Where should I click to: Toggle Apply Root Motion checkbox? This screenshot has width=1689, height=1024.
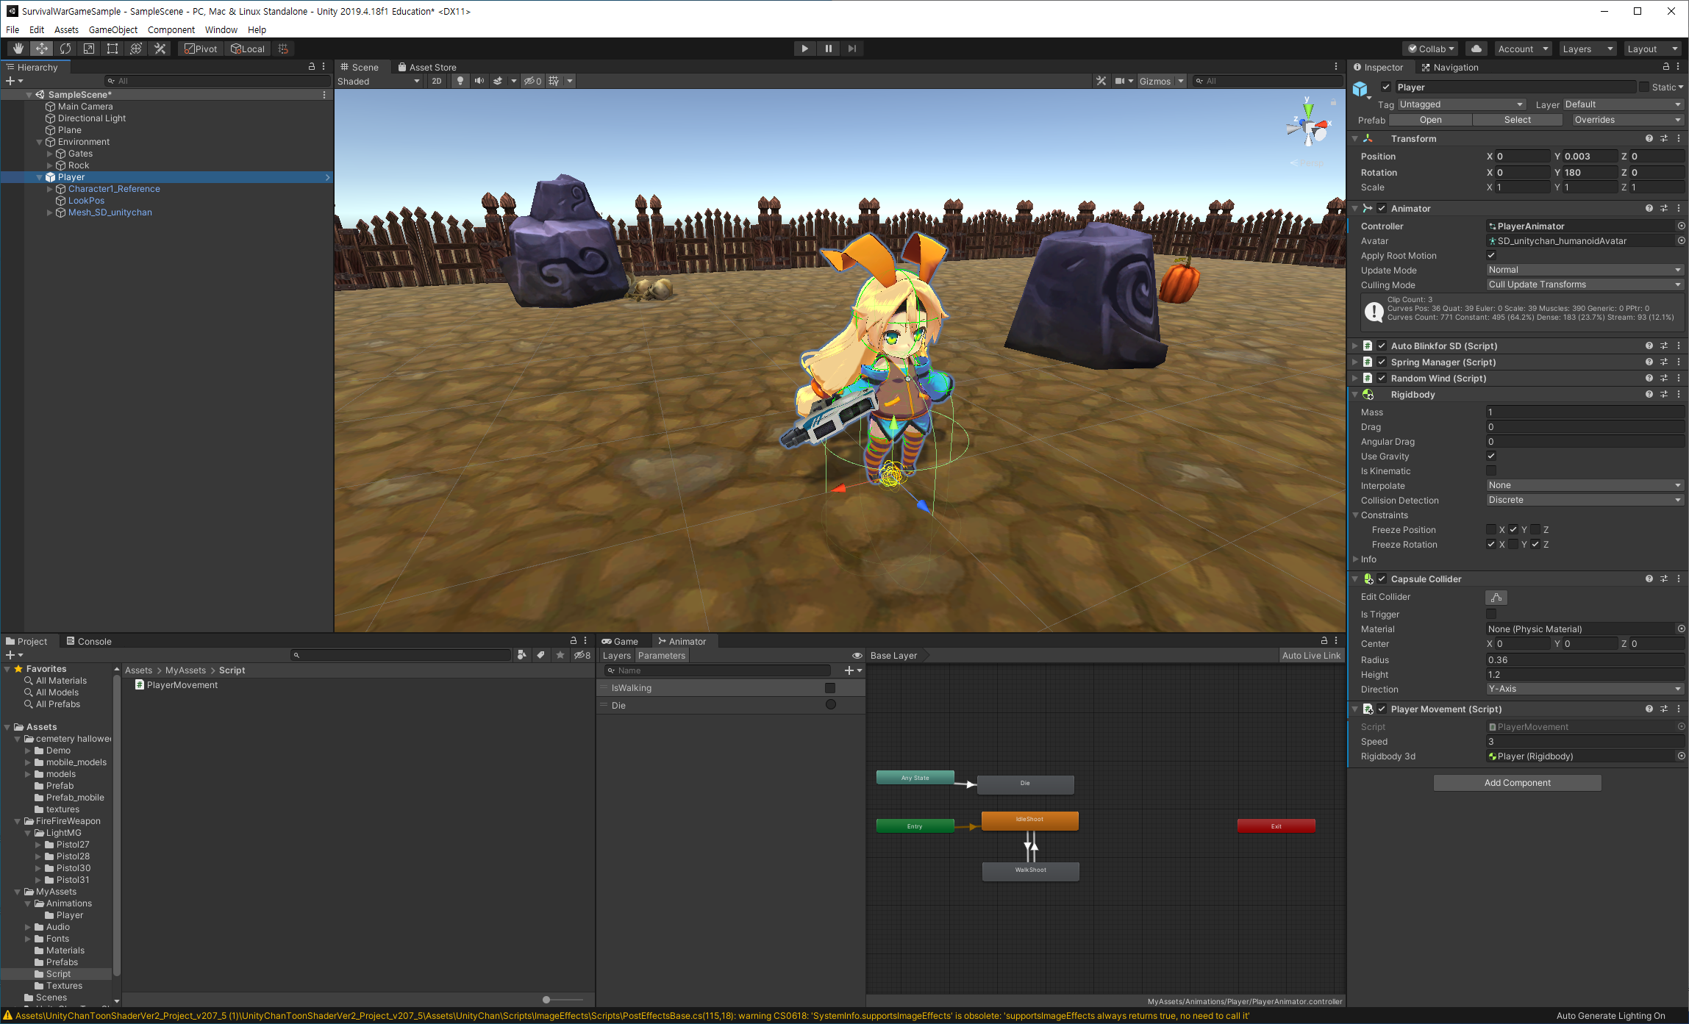pos(1491,255)
